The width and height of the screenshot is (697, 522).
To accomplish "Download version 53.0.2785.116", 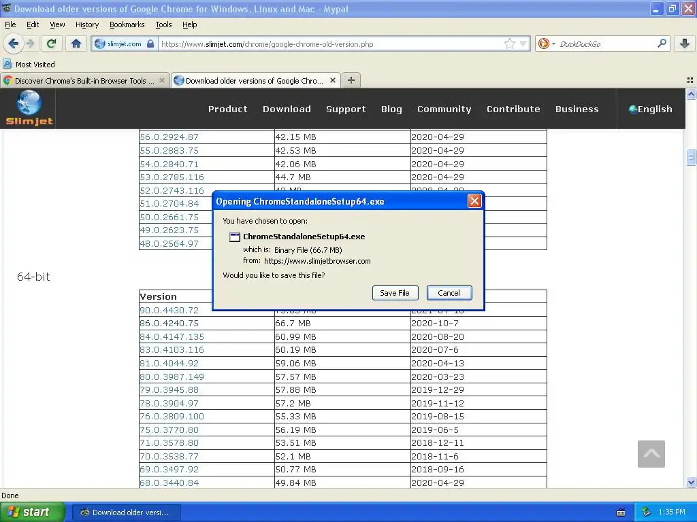I will (x=172, y=177).
